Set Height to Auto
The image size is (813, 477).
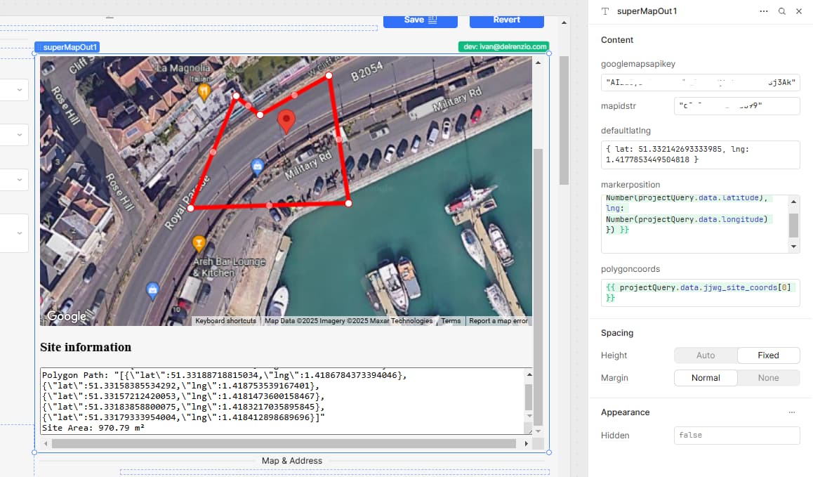click(x=705, y=355)
